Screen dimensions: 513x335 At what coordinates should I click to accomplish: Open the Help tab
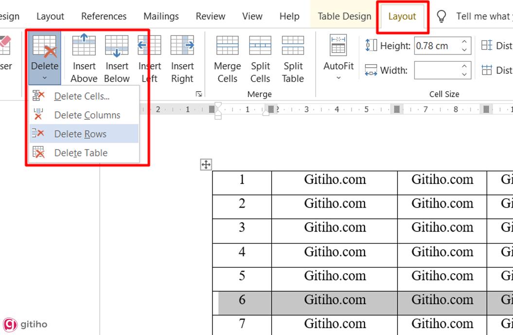click(x=289, y=17)
